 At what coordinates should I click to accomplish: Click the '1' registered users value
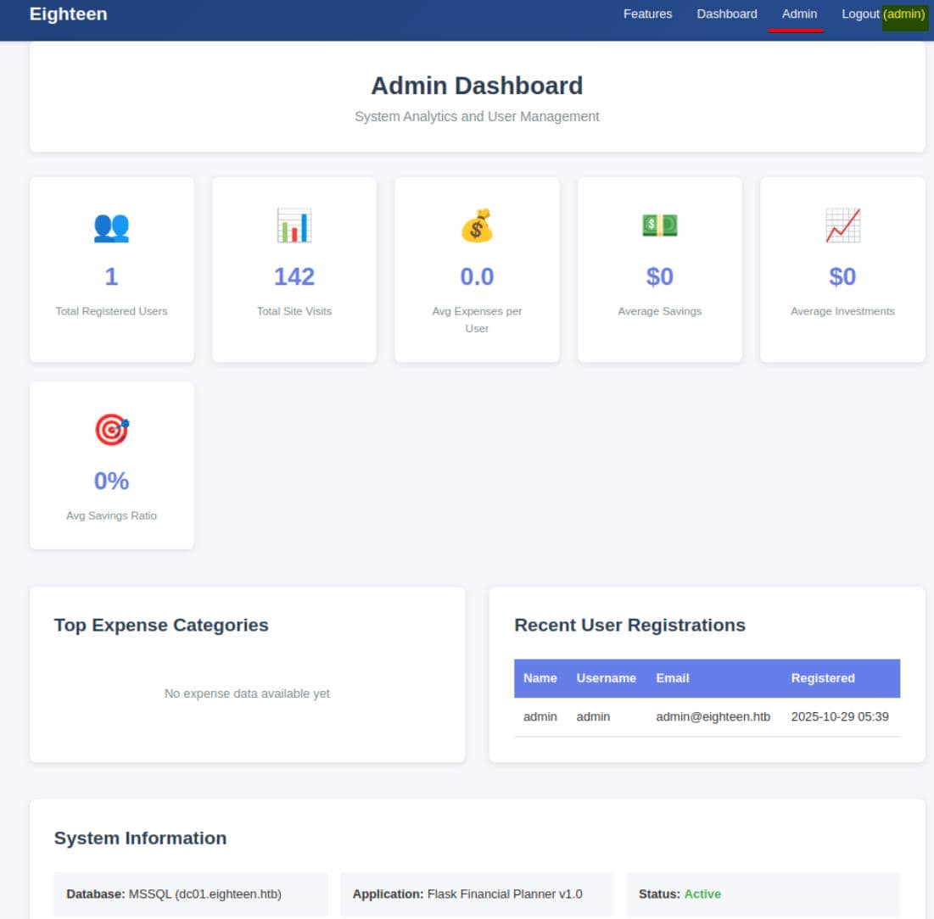[111, 276]
